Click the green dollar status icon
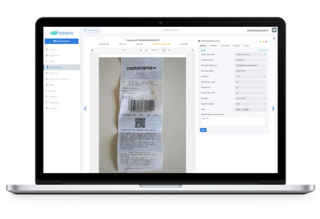This screenshot has height=219, width=320. [x=269, y=42]
